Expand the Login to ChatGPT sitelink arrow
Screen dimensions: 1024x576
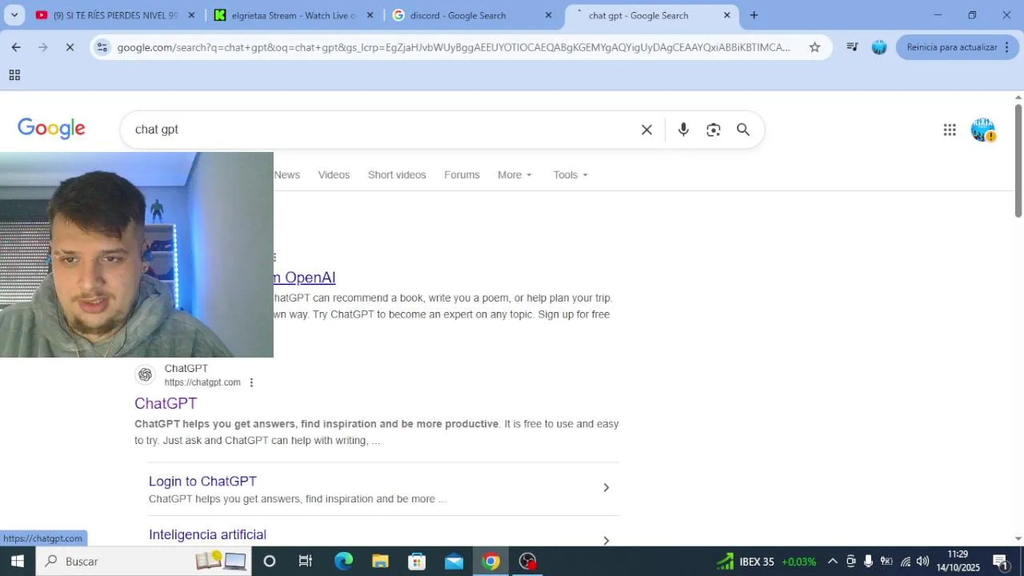pos(606,487)
